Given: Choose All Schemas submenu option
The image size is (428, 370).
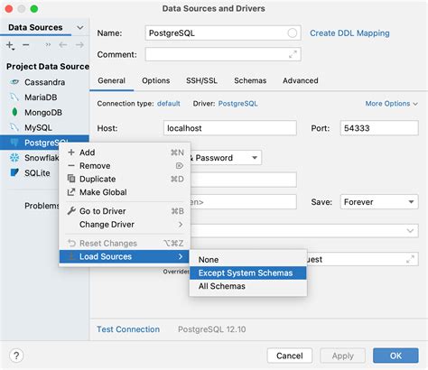Looking at the screenshot, I should [x=248, y=286].
